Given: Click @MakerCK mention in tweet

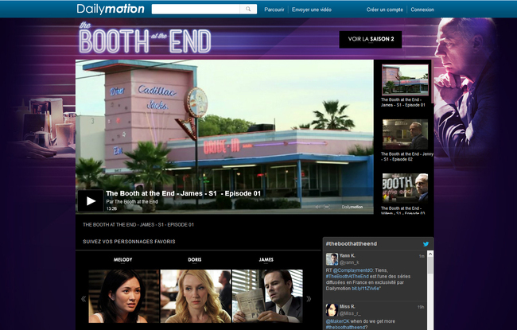Looking at the screenshot, I should click(x=337, y=321).
